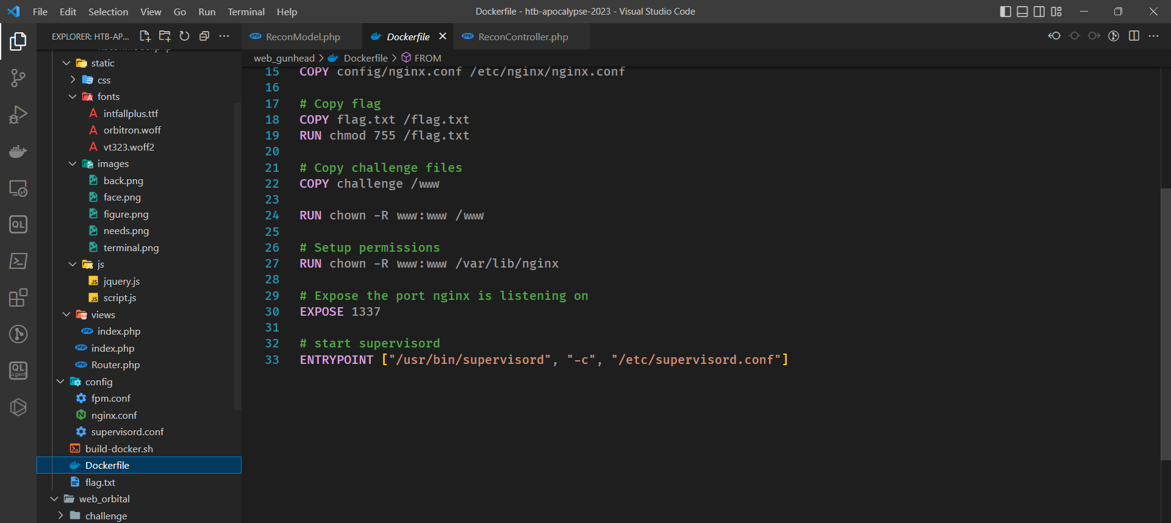Collapse all folders in Explorer
This screenshot has height=523, width=1171.
coord(204,36)
